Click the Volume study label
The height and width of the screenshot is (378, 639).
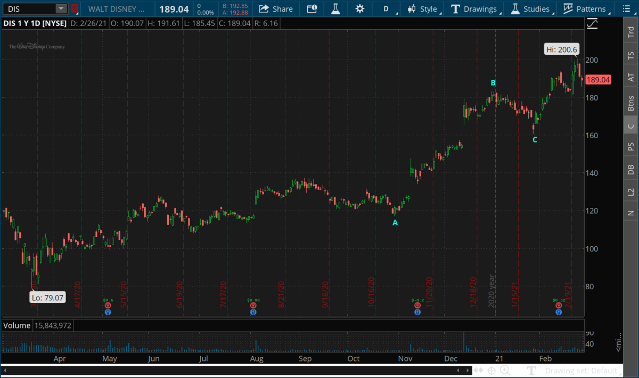click(x=17, y=325)
